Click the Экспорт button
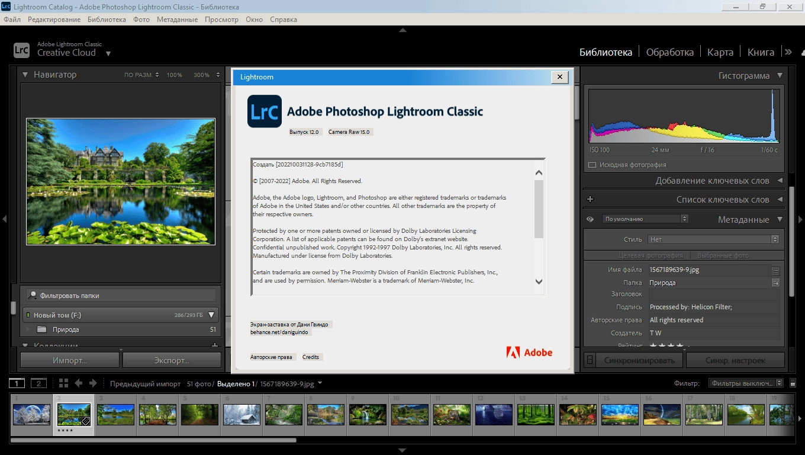 coord(172,360)
